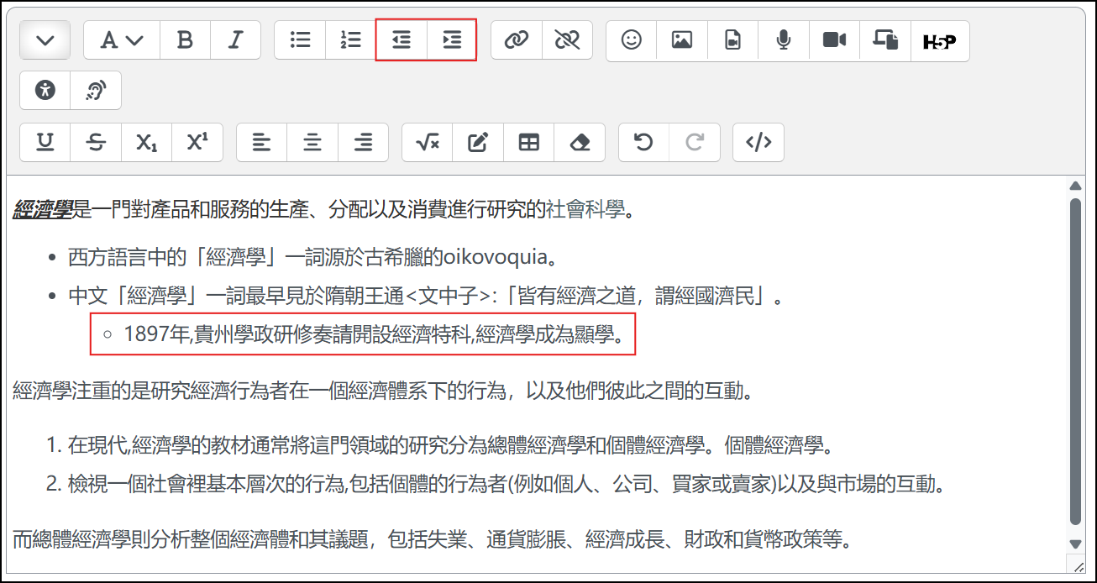Align text to the right
The image size is (1097, 583).
click(363, 142)
